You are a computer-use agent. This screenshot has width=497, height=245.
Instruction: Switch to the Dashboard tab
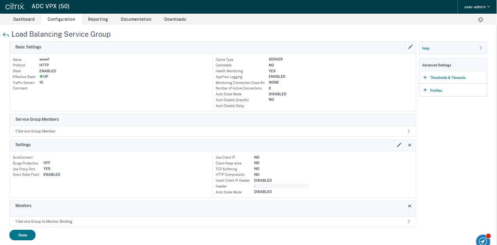(24, 19)
